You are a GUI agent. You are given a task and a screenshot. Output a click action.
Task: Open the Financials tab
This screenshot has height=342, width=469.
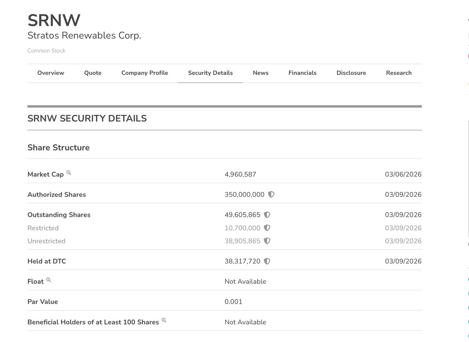(303, 73)
